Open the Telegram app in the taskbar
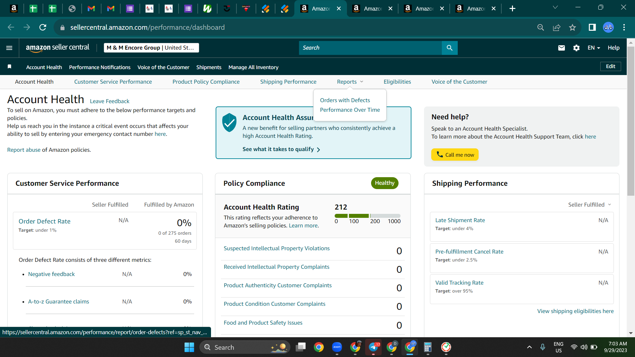635x357 pixels. (373, 347)
